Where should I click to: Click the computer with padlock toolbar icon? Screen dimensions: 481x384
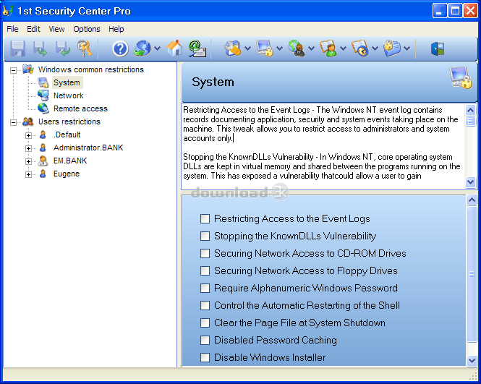[265, 48]
